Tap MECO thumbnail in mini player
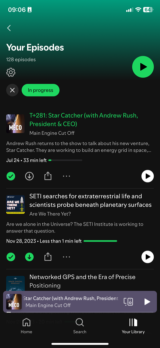160x348 pixels. tap(14, 302)
